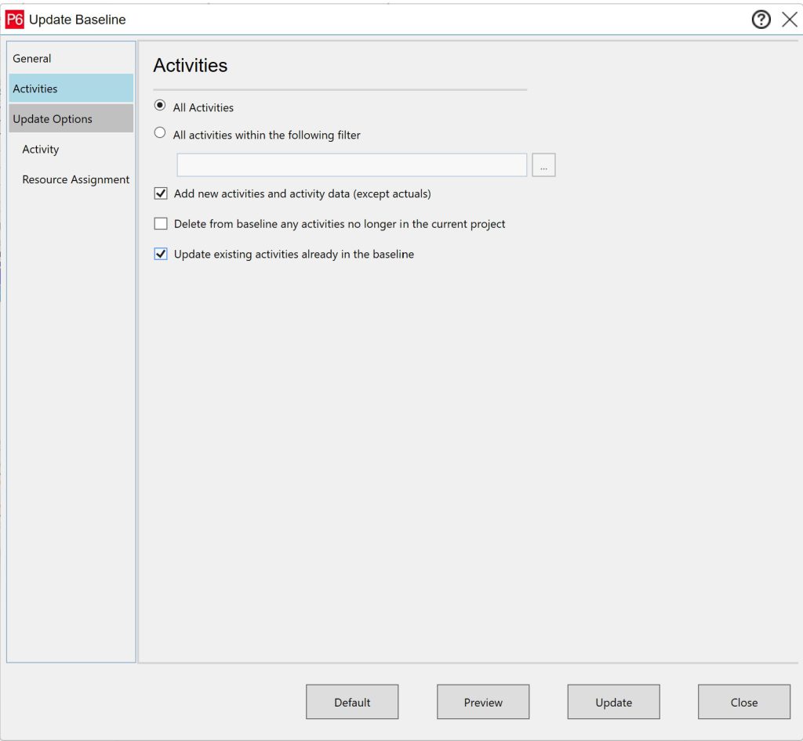Close the Update Baseline dialog
803x741 pixels.
click(789, 20)
